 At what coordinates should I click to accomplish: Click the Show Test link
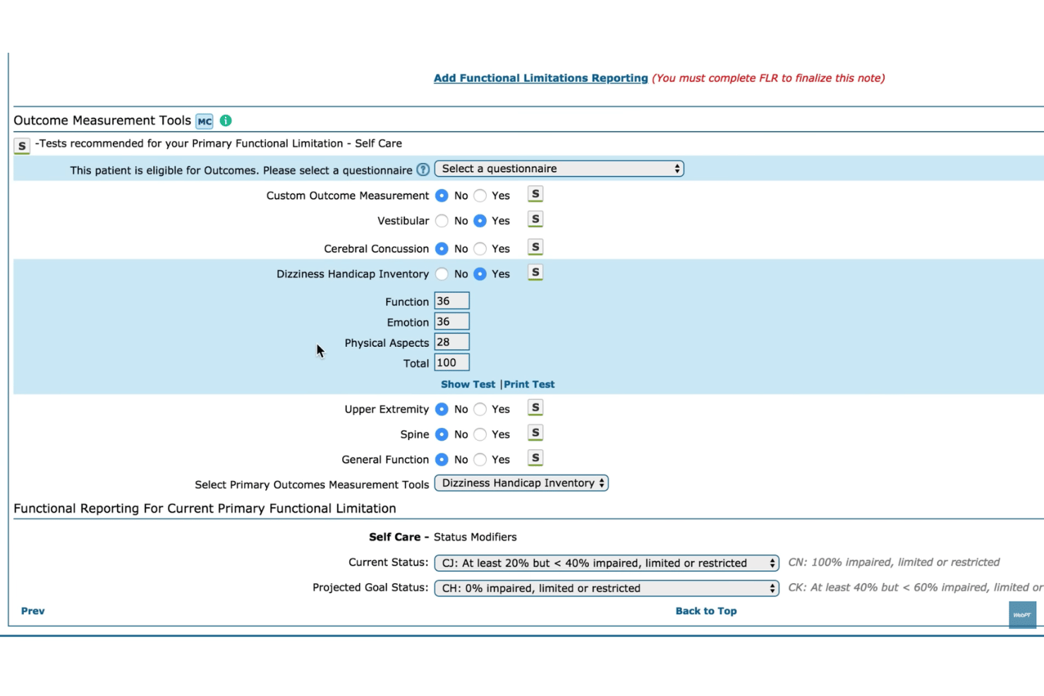click(468, 384)
